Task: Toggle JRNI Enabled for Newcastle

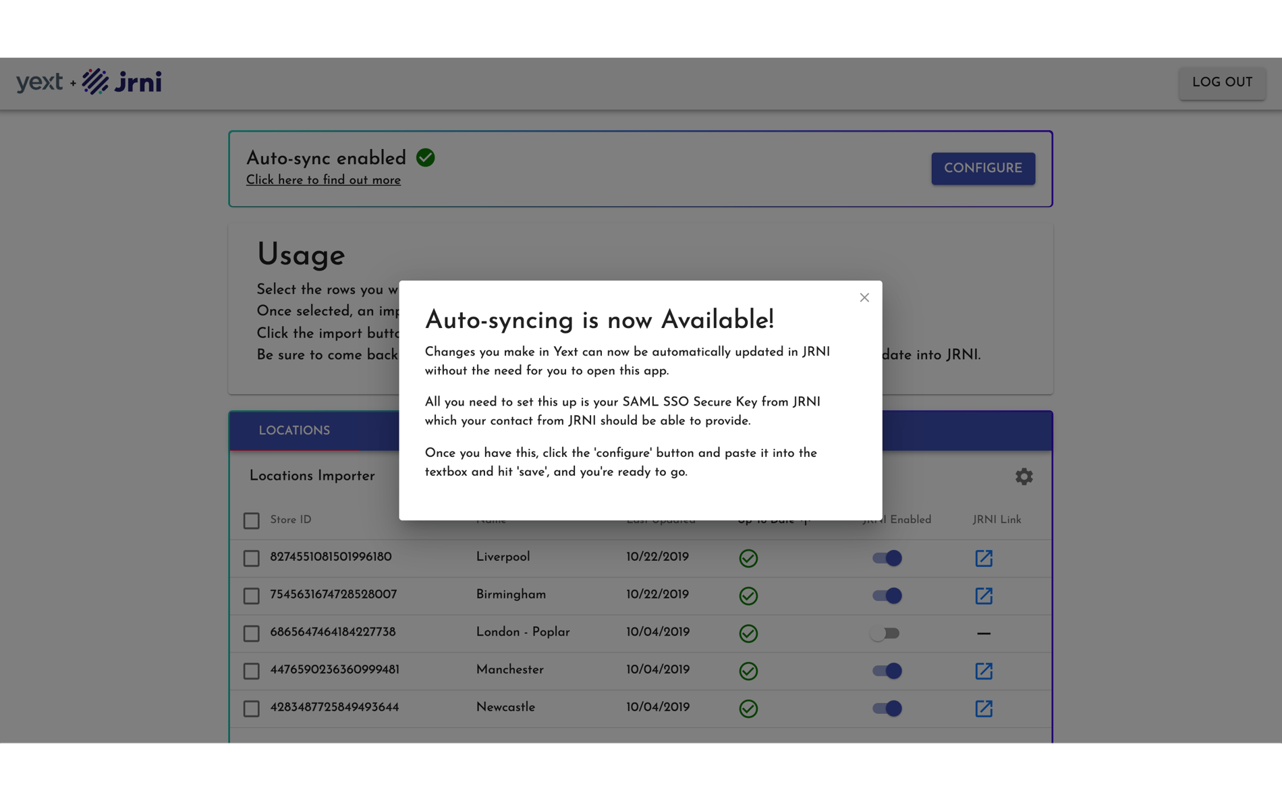Action: (x=887, y=709)
